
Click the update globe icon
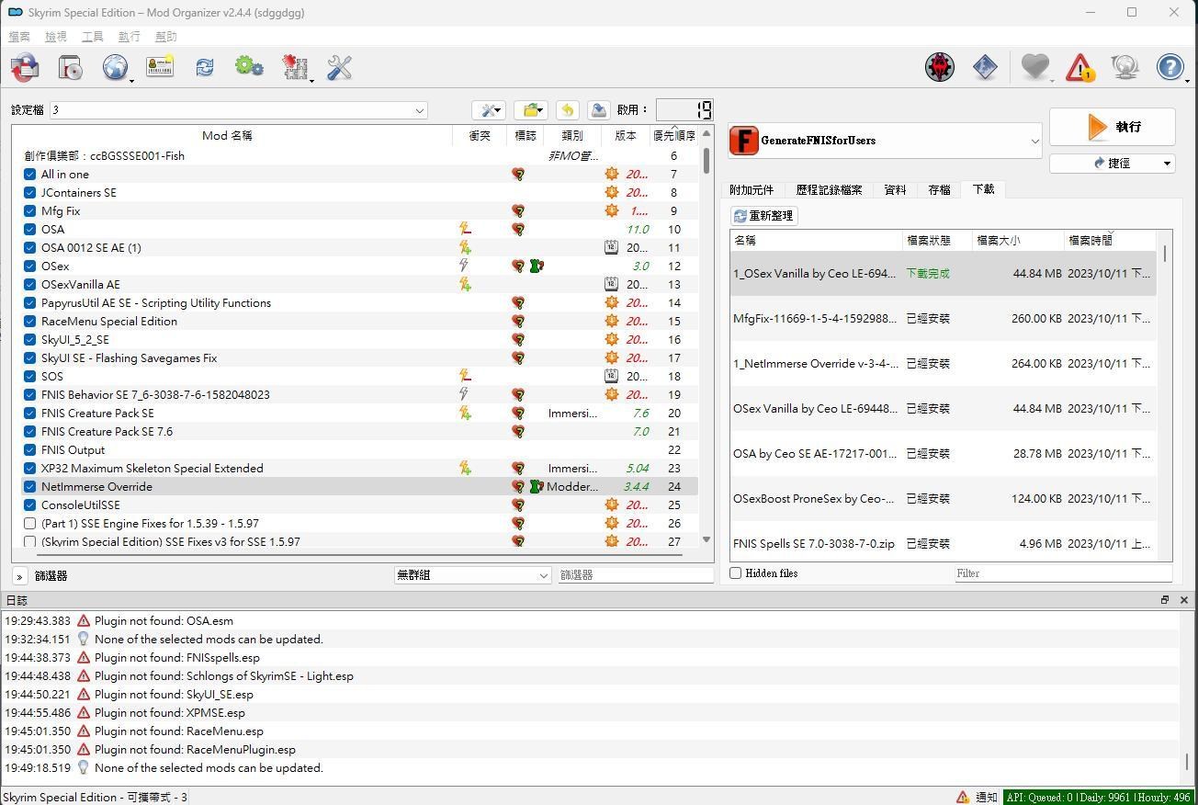[1125, 67]
